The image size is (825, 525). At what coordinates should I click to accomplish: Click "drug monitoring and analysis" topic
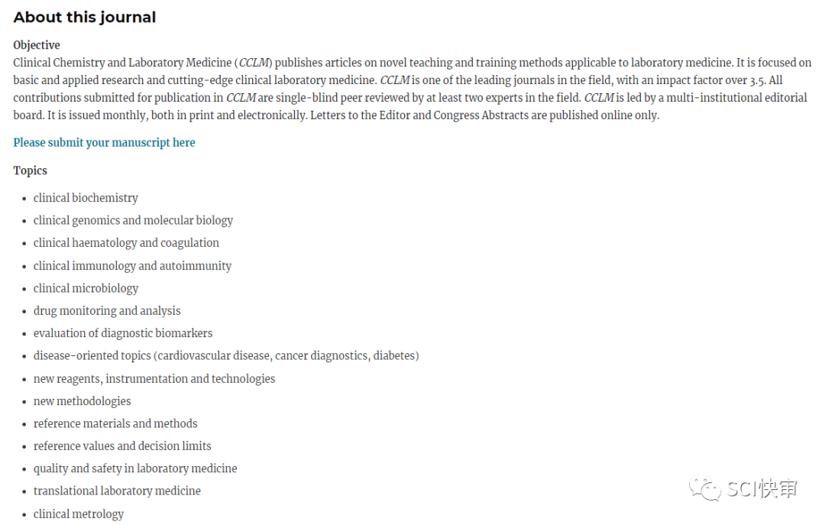[x=107, y=311]
